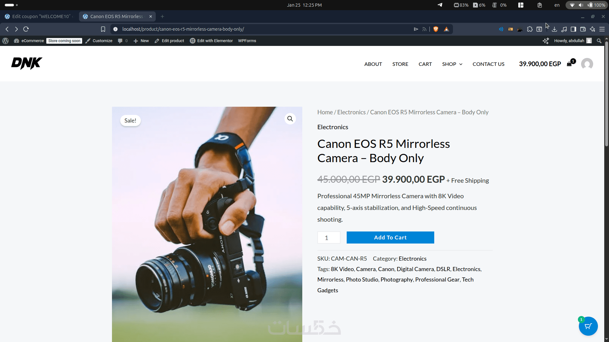Click the admin bar search icon
Screen dimensions: 609x342
[x=599, y=41]
